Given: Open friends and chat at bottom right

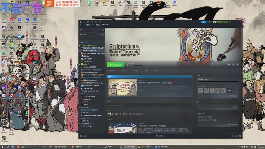Looking at the screenshot, I should (237, 136).
